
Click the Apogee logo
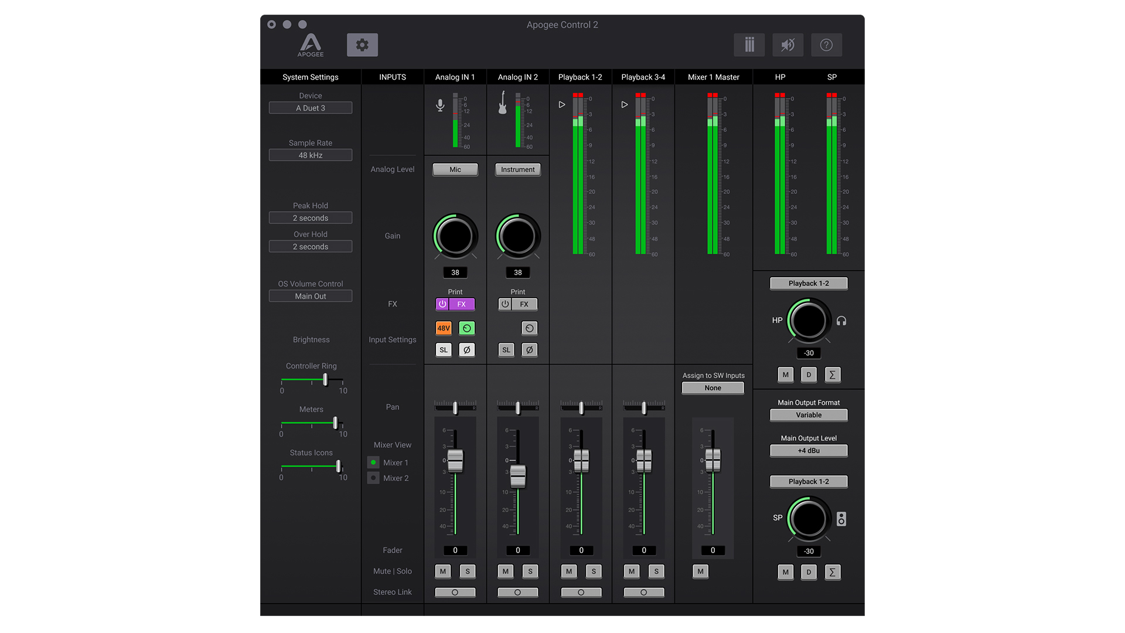click(311, 45)
